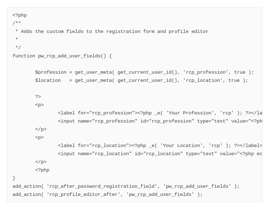The width and height of the screenshot is (272, 209).
Task: Click the 'rcp_location' meta key string
Action: pos(203,80)
